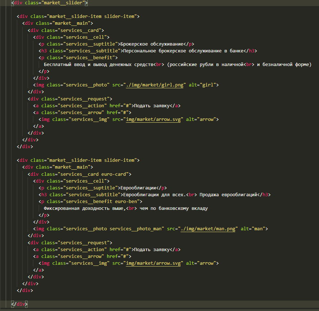Click the opening div tag with class market__slider
Image resolution: width=319 pixels, height=311 pixels.
point(49,3)
